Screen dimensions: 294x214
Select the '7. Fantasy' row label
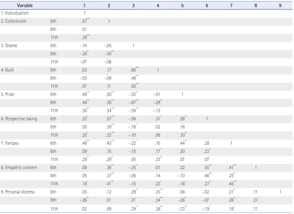click(10, 143)
